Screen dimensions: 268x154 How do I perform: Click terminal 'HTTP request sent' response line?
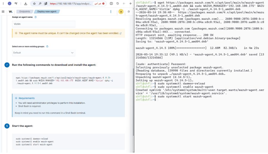[x=174, y=35]
